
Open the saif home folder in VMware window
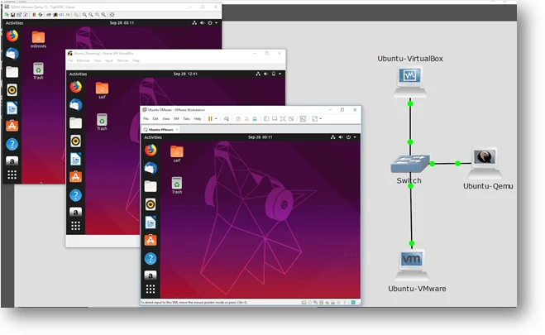[x=177, y=154]
